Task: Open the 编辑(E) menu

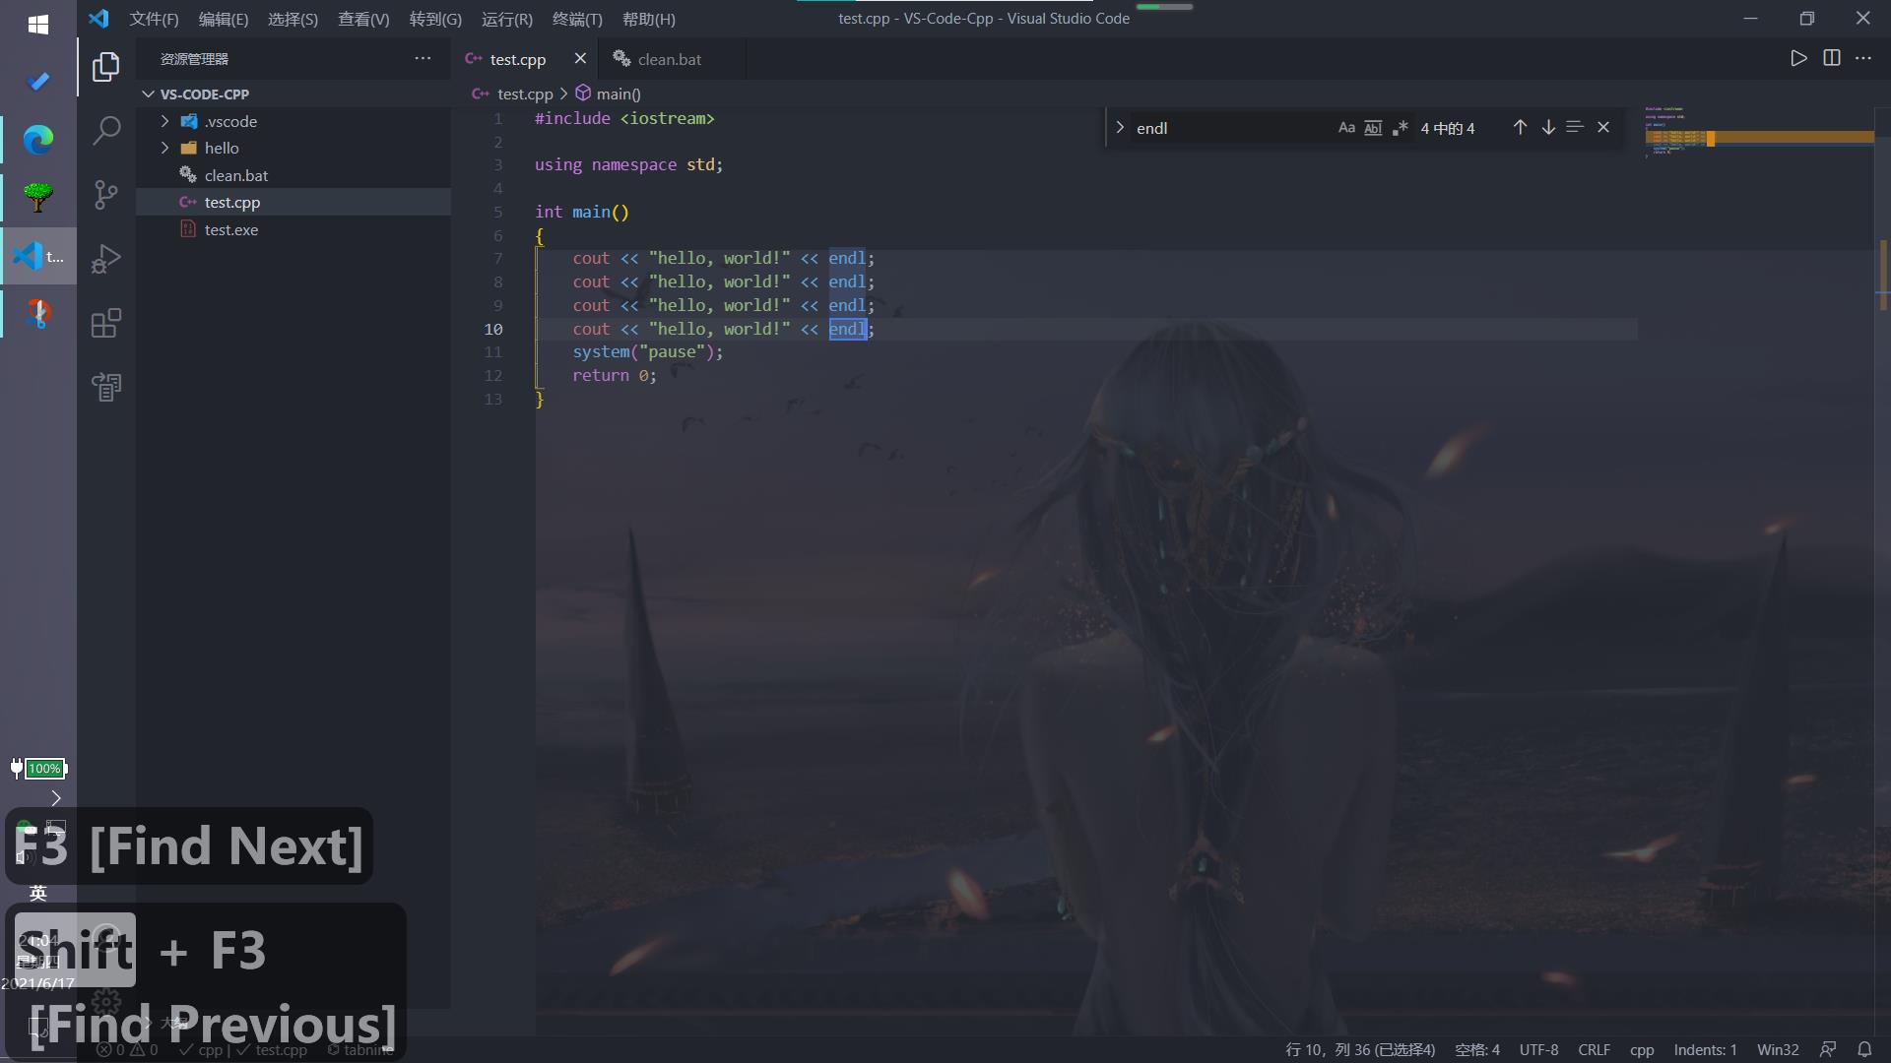Action: [x=224, y=19]
